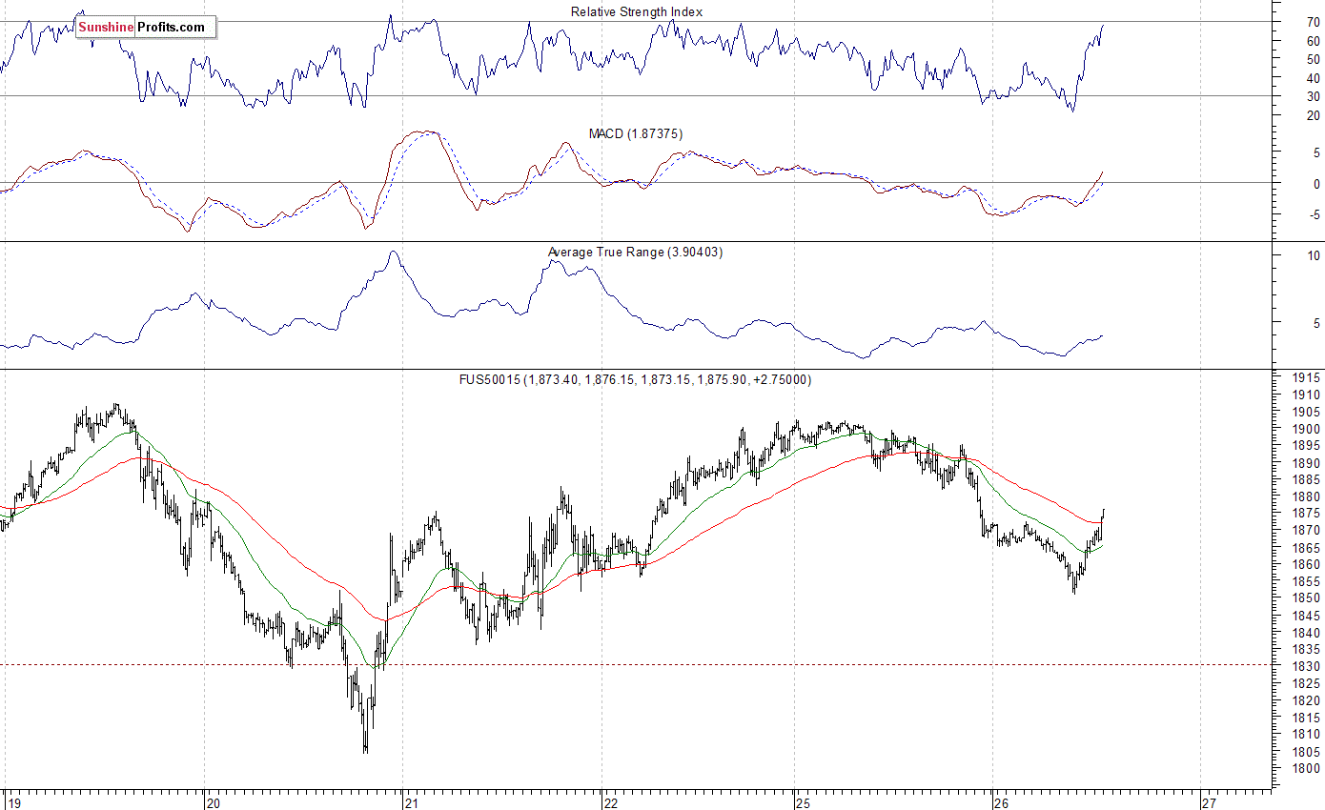Click the 1915 price axis label
Screen dimensions: 1325x810
[x=1307, y=377]
